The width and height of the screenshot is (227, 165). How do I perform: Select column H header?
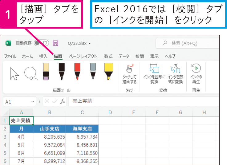pos(204,112)
